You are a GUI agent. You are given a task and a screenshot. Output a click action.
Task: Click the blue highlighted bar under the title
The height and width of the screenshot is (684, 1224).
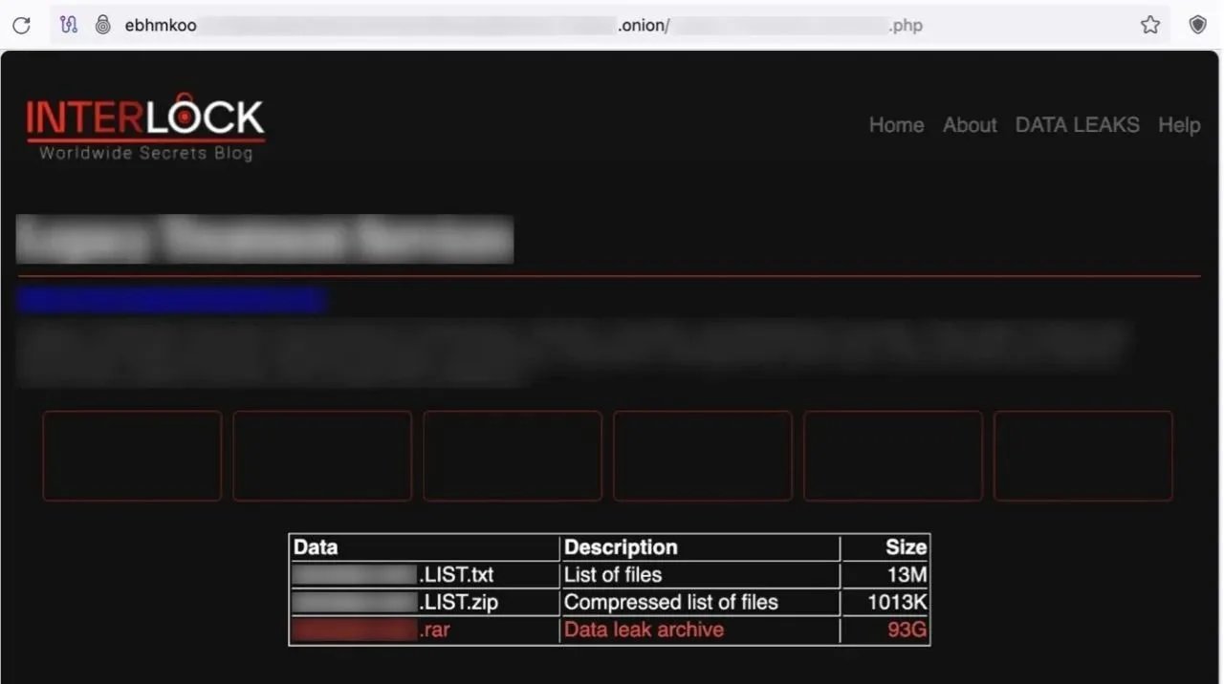point(172,300)
